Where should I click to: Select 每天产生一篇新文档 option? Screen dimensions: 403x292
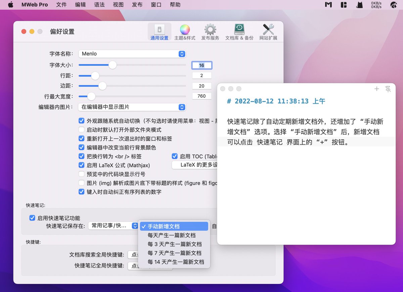click(174, 235)
